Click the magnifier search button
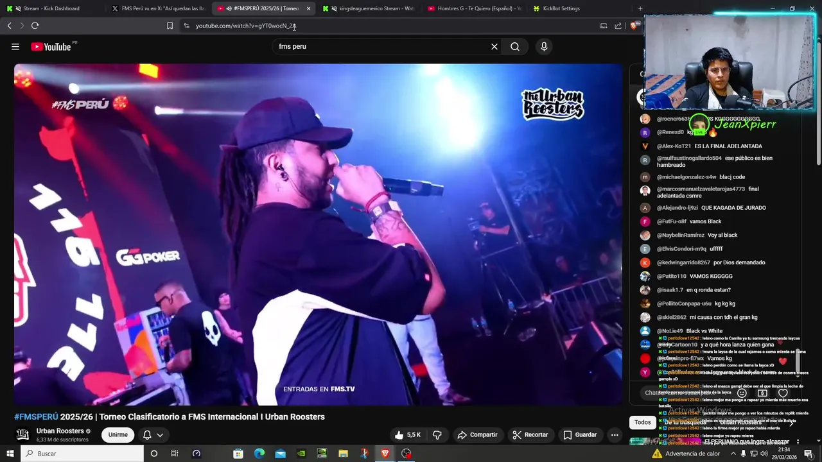This screenshot has height=462, width=822. pyautogui.click(x=515, y=46)
